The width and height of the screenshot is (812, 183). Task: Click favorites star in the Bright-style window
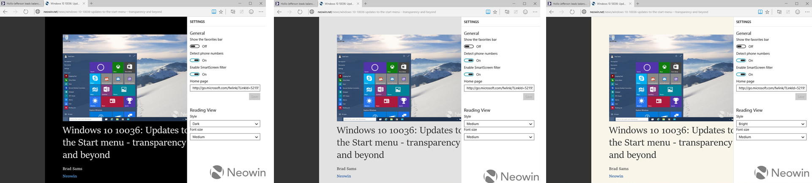767,12
